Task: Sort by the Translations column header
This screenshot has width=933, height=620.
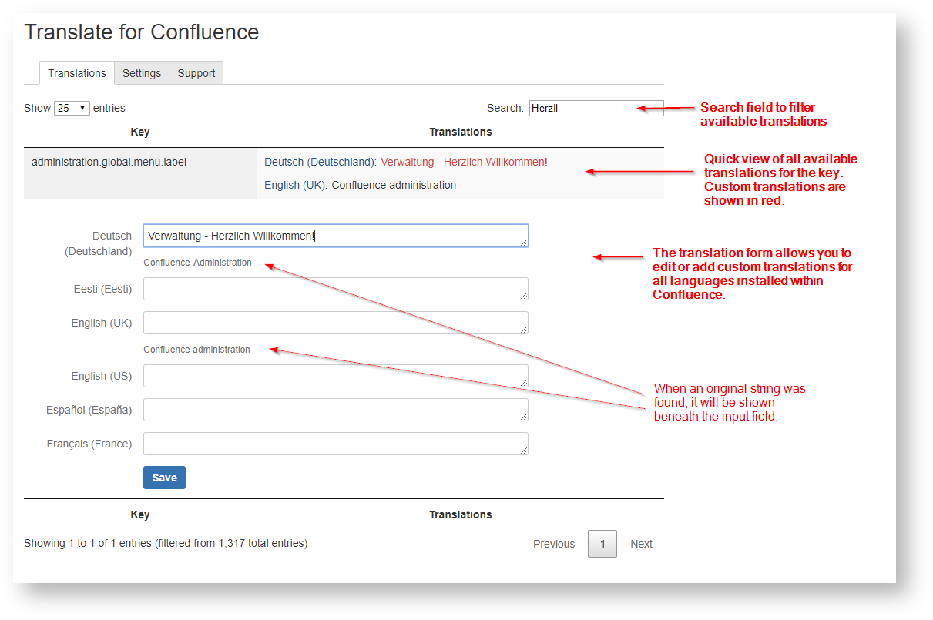Action: coord(460,132)
